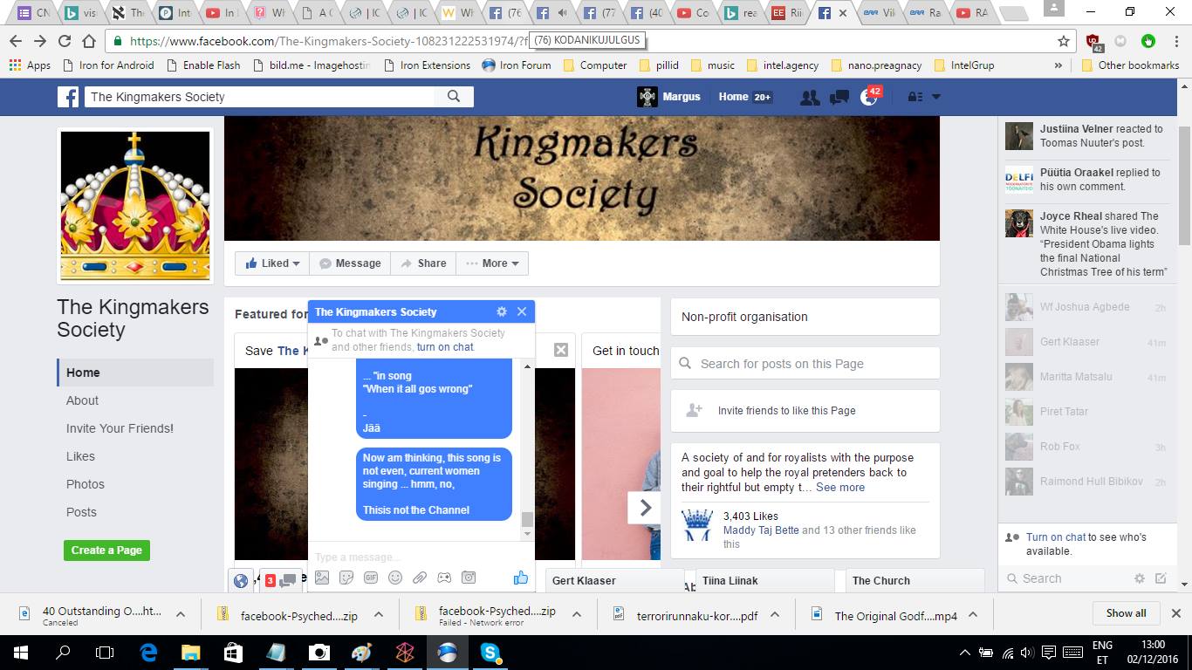This screenshot has width=1192, height=670.
Task: Click chat sidebar options gear icon
Action: coord(1140,578)
